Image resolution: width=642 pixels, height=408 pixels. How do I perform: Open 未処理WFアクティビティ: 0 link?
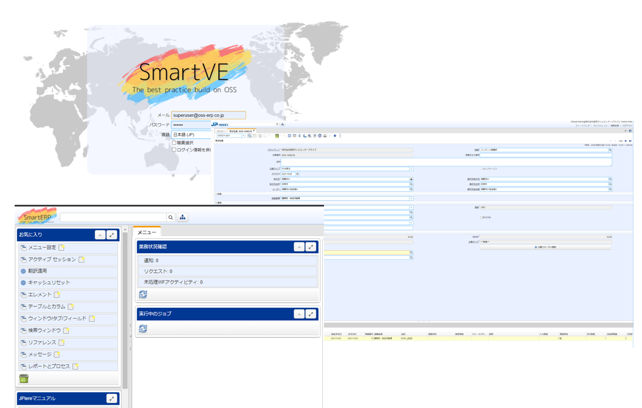click(x=173, y=282)
